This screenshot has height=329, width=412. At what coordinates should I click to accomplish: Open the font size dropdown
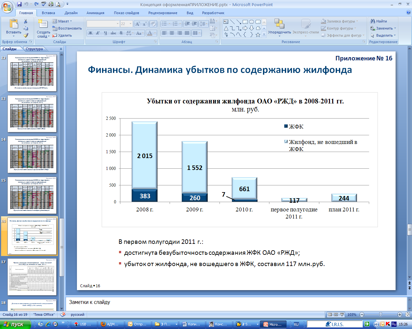point(130,24)
